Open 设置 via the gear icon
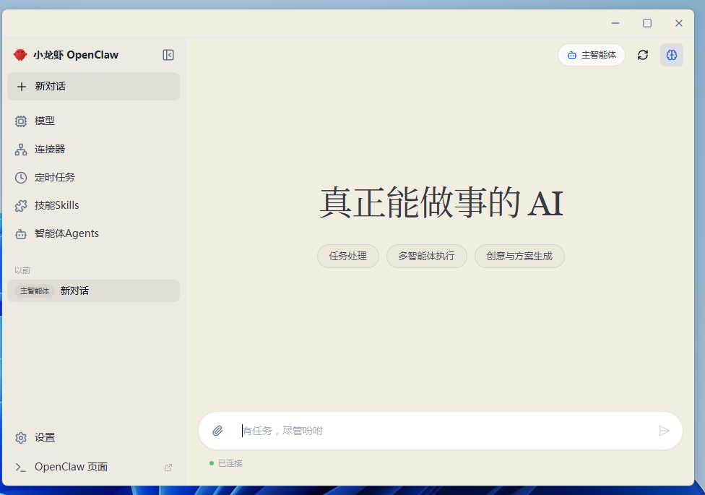The height and width of the screenshot is (495, 705). click(21, 437)
